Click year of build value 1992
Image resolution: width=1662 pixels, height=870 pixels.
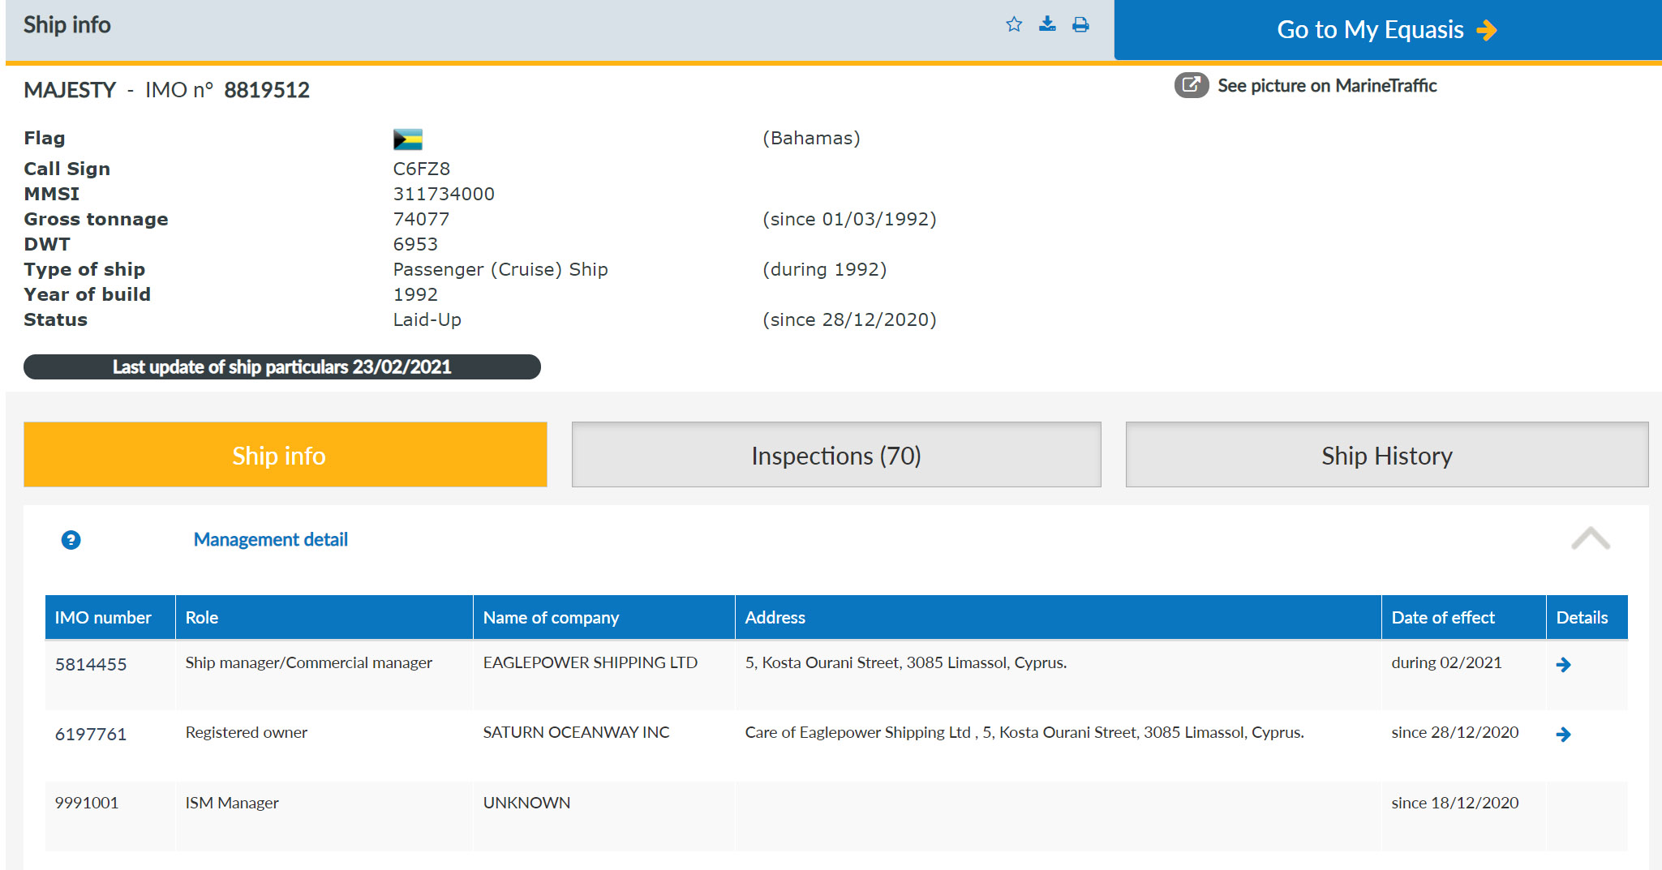pyautogui.click(x=415, y=294)
